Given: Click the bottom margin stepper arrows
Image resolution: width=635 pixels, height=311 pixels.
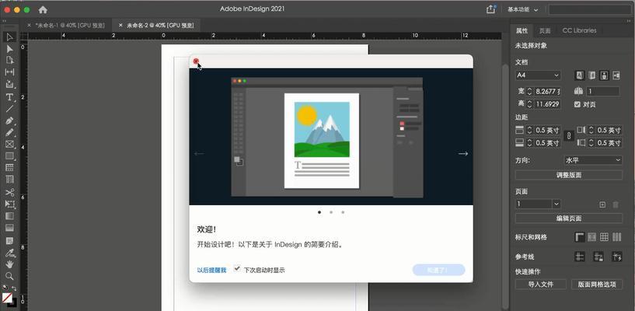Looking at the screenshot, I should pos(530,143).
